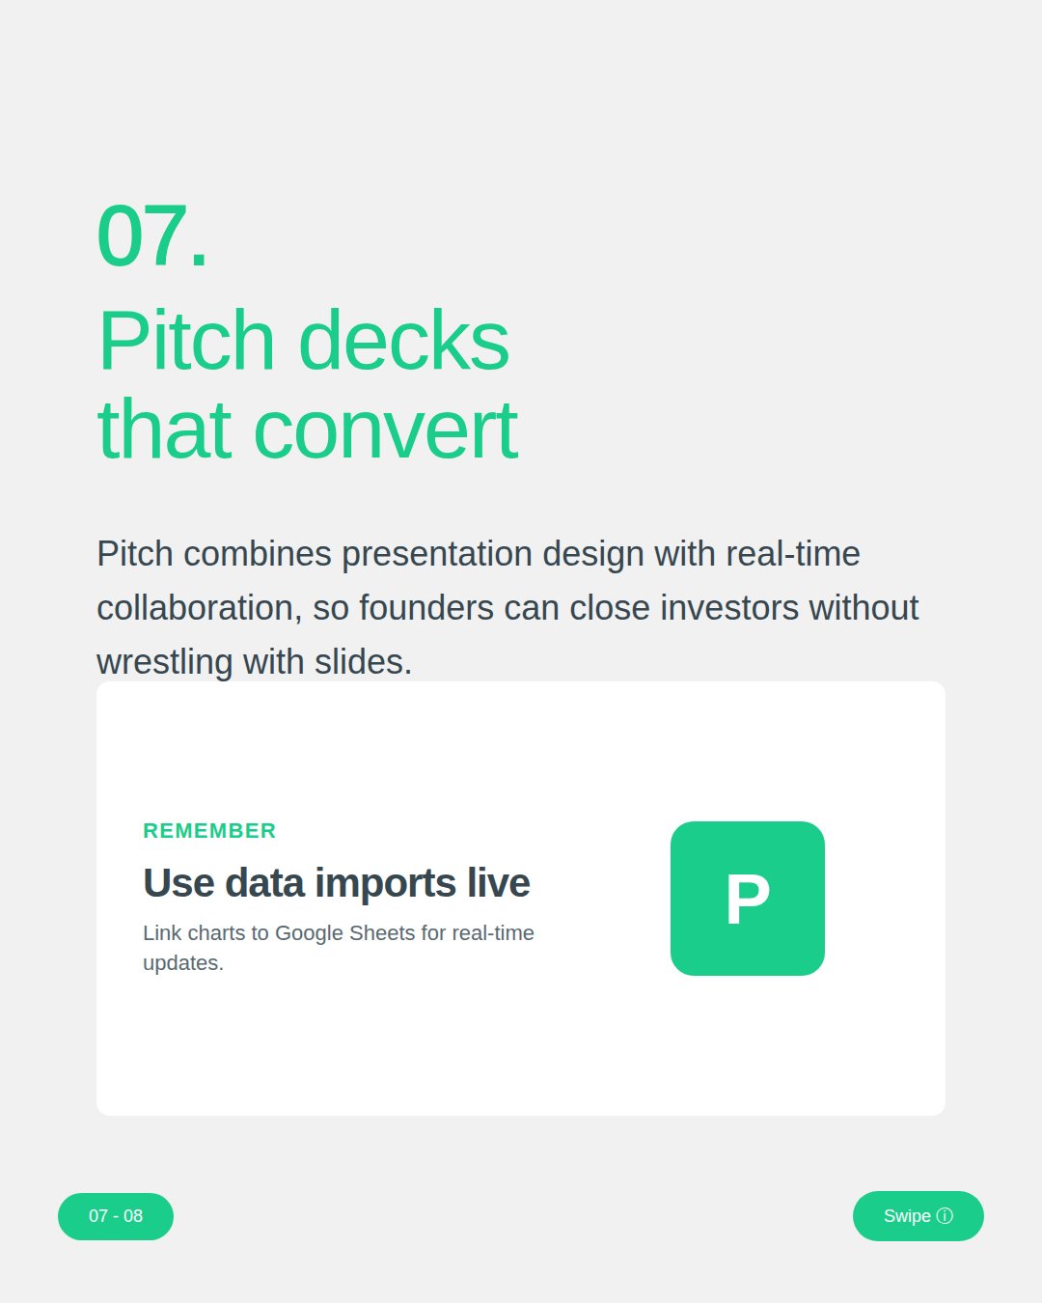Viewport: 1042px width, 1303px height.
Task: Click the letter P in the logo
Action: coord(748,900)
